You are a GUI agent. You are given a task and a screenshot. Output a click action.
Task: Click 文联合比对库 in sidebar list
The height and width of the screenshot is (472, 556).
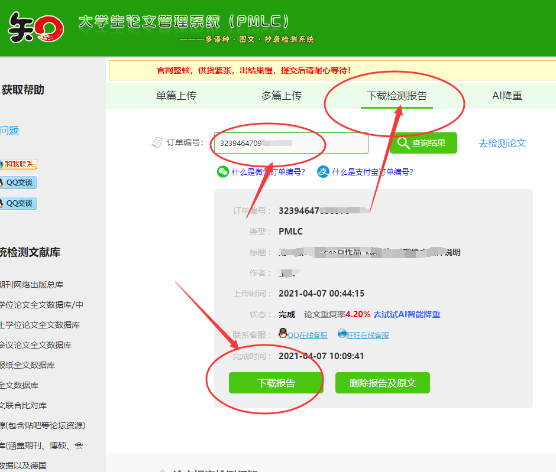(x=24, y=405)
